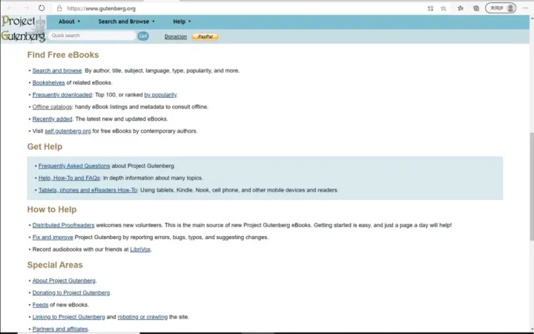Click the address bar URL
This screenshot has height=334, width=534.
point(101,8)
